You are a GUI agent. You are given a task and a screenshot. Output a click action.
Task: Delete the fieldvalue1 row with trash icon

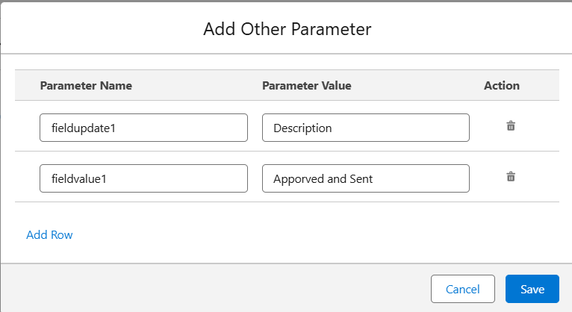[x=511, y=177]
